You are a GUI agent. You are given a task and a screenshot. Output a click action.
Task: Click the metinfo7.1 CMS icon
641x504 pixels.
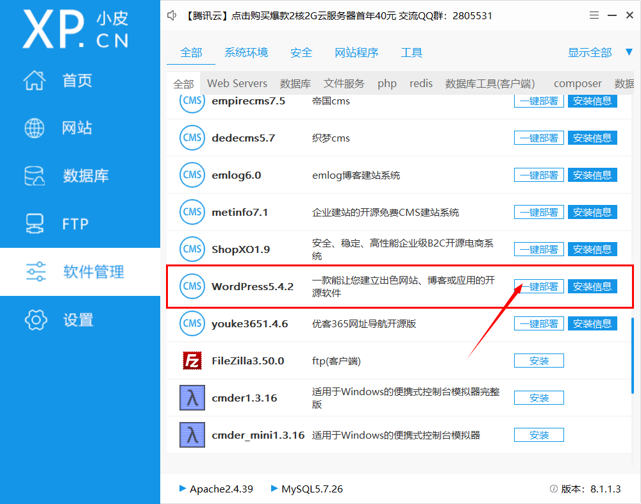click(192, 212)
